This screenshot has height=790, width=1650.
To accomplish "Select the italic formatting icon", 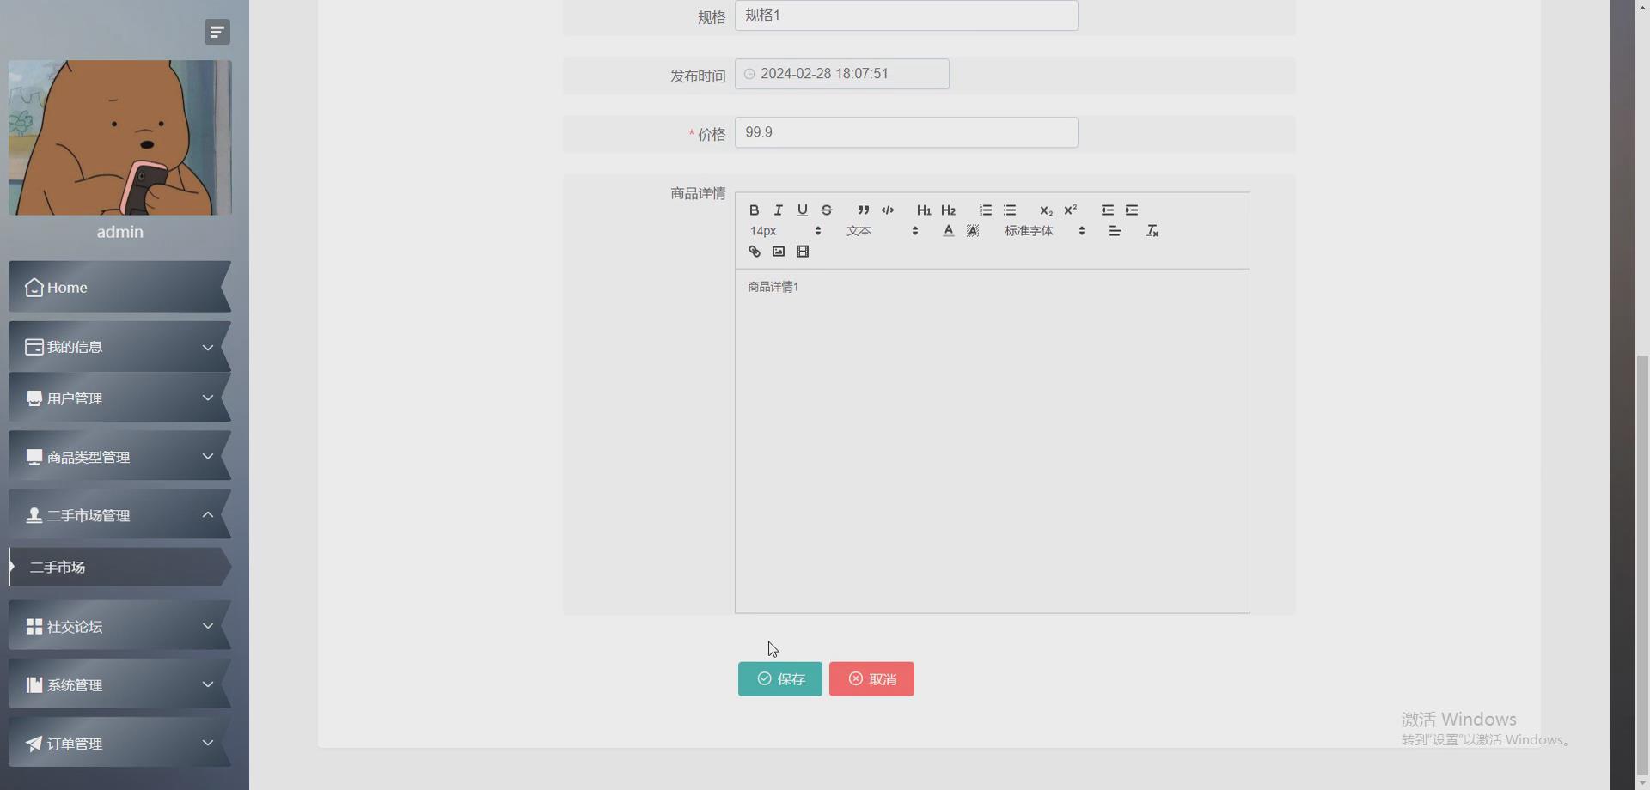I will [x=778, y=210].
